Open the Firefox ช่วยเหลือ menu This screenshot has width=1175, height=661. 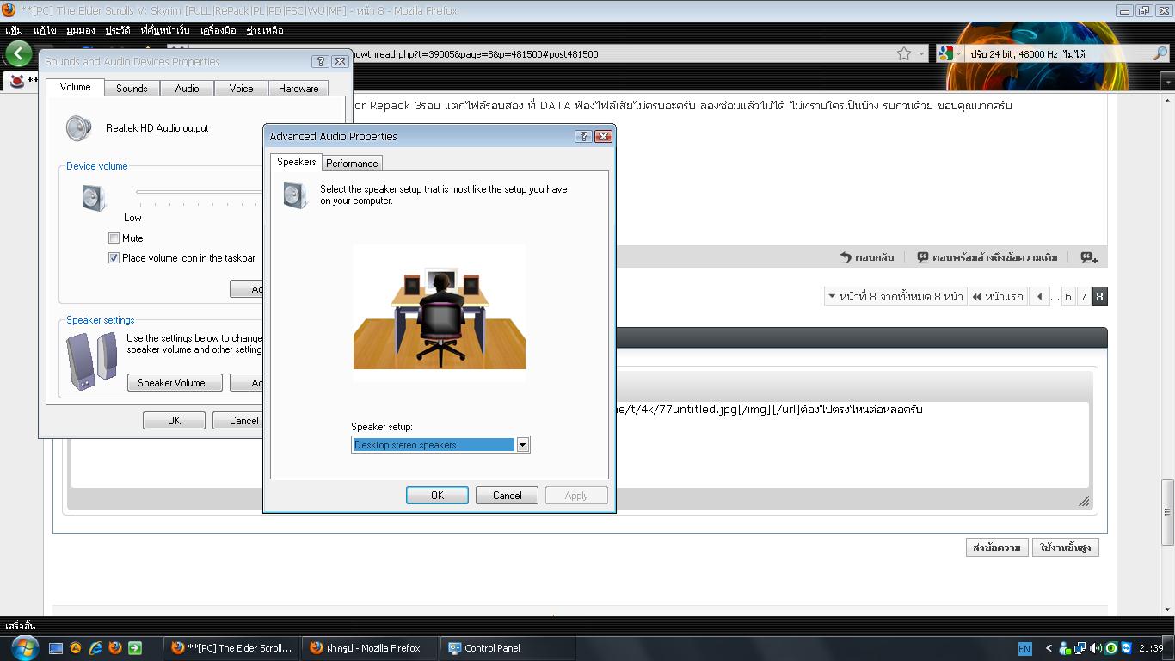coord(265,30)
